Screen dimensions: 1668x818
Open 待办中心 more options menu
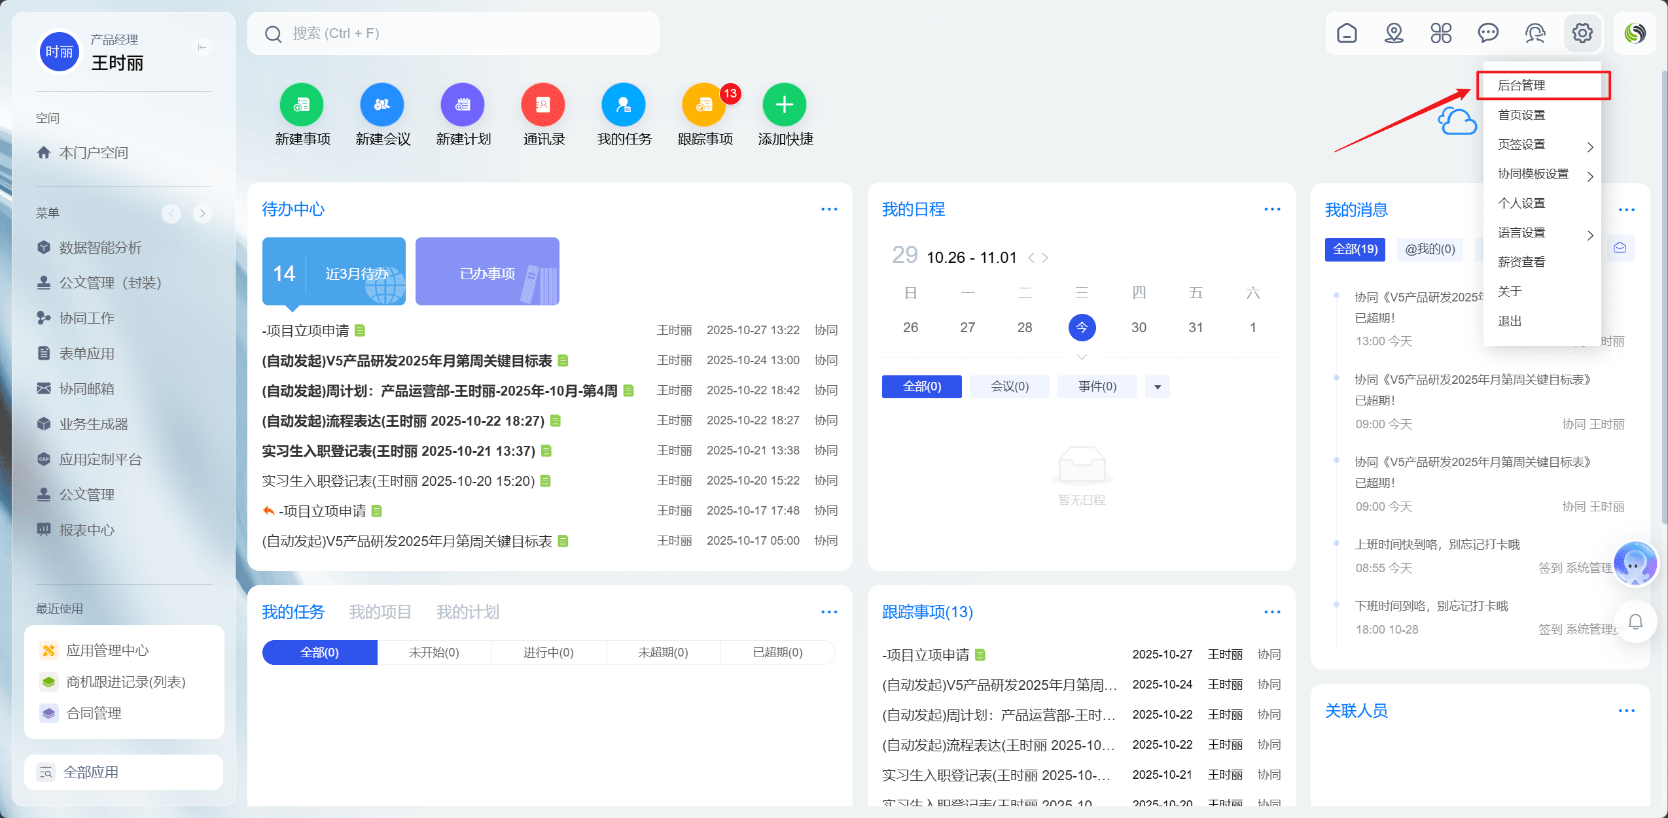[x=829, y=209]
